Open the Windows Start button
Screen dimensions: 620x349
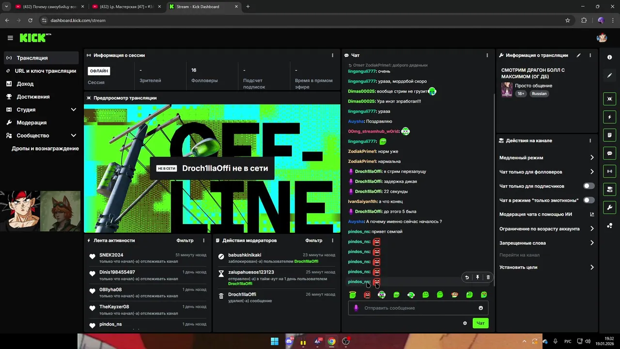[275, 341]
